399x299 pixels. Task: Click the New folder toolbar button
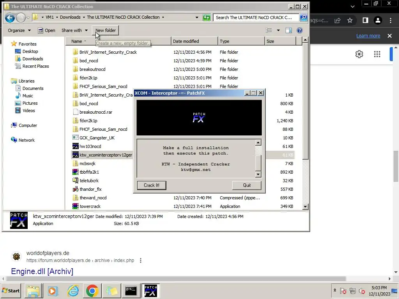(105, 30)
